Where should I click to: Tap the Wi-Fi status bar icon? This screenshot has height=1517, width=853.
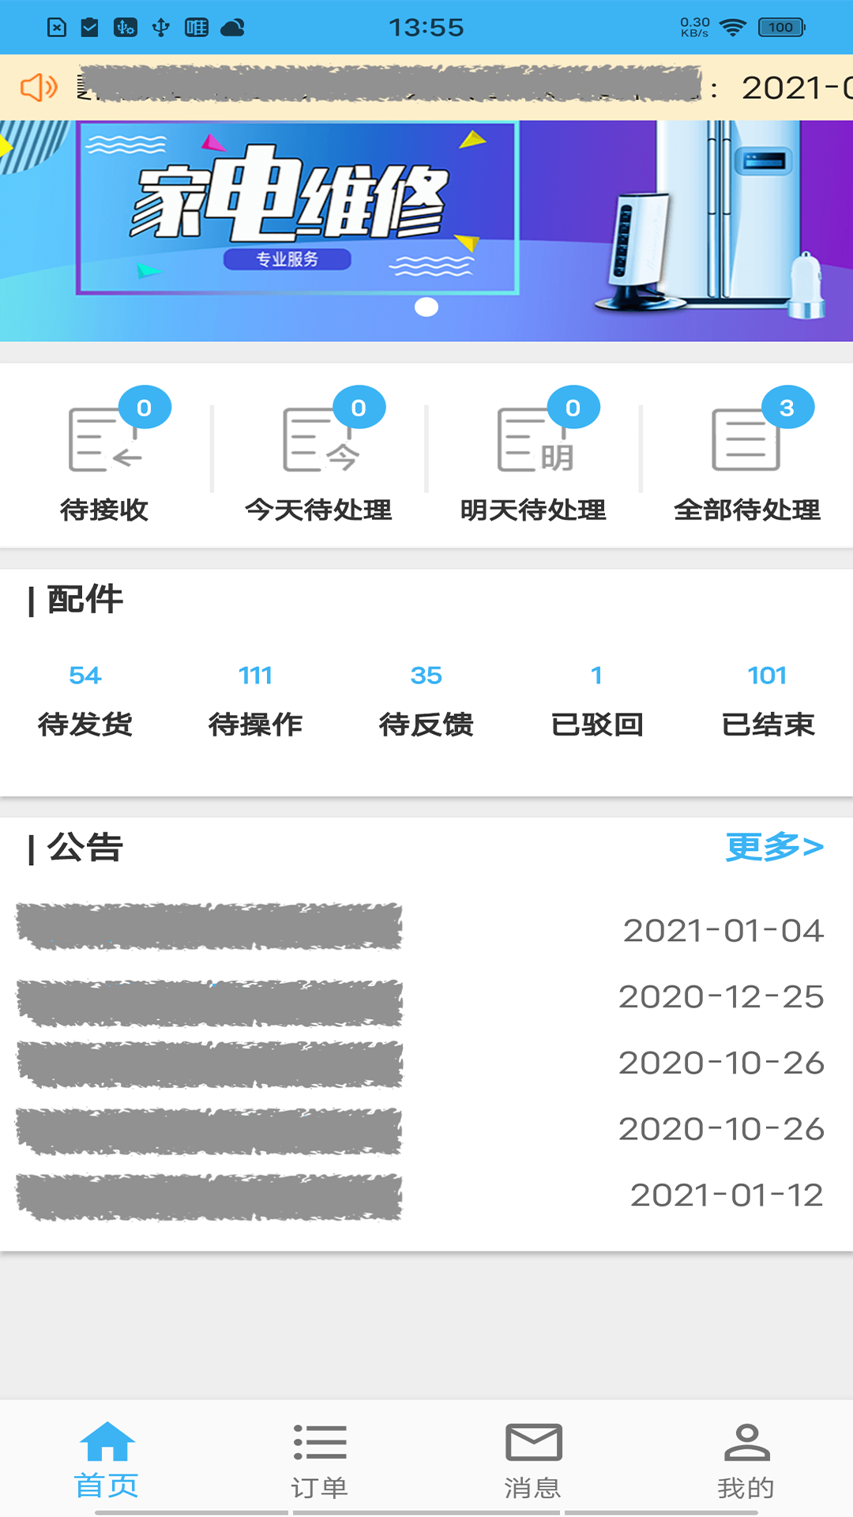733,28
